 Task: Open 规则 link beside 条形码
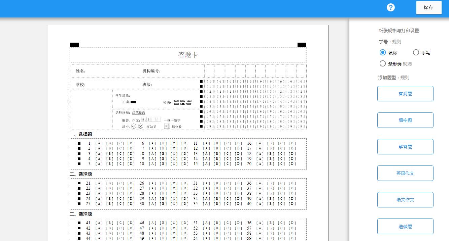point(407,63)
